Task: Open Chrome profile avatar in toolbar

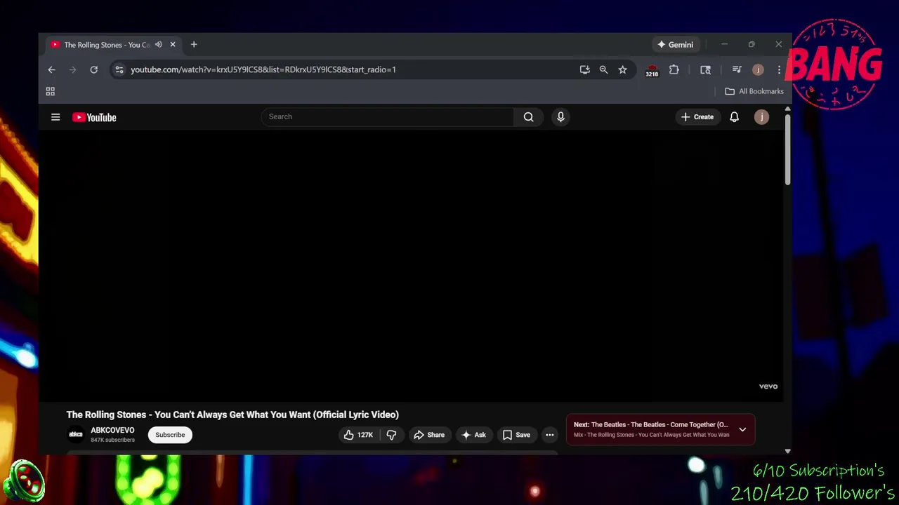Action: pos(758,69)
